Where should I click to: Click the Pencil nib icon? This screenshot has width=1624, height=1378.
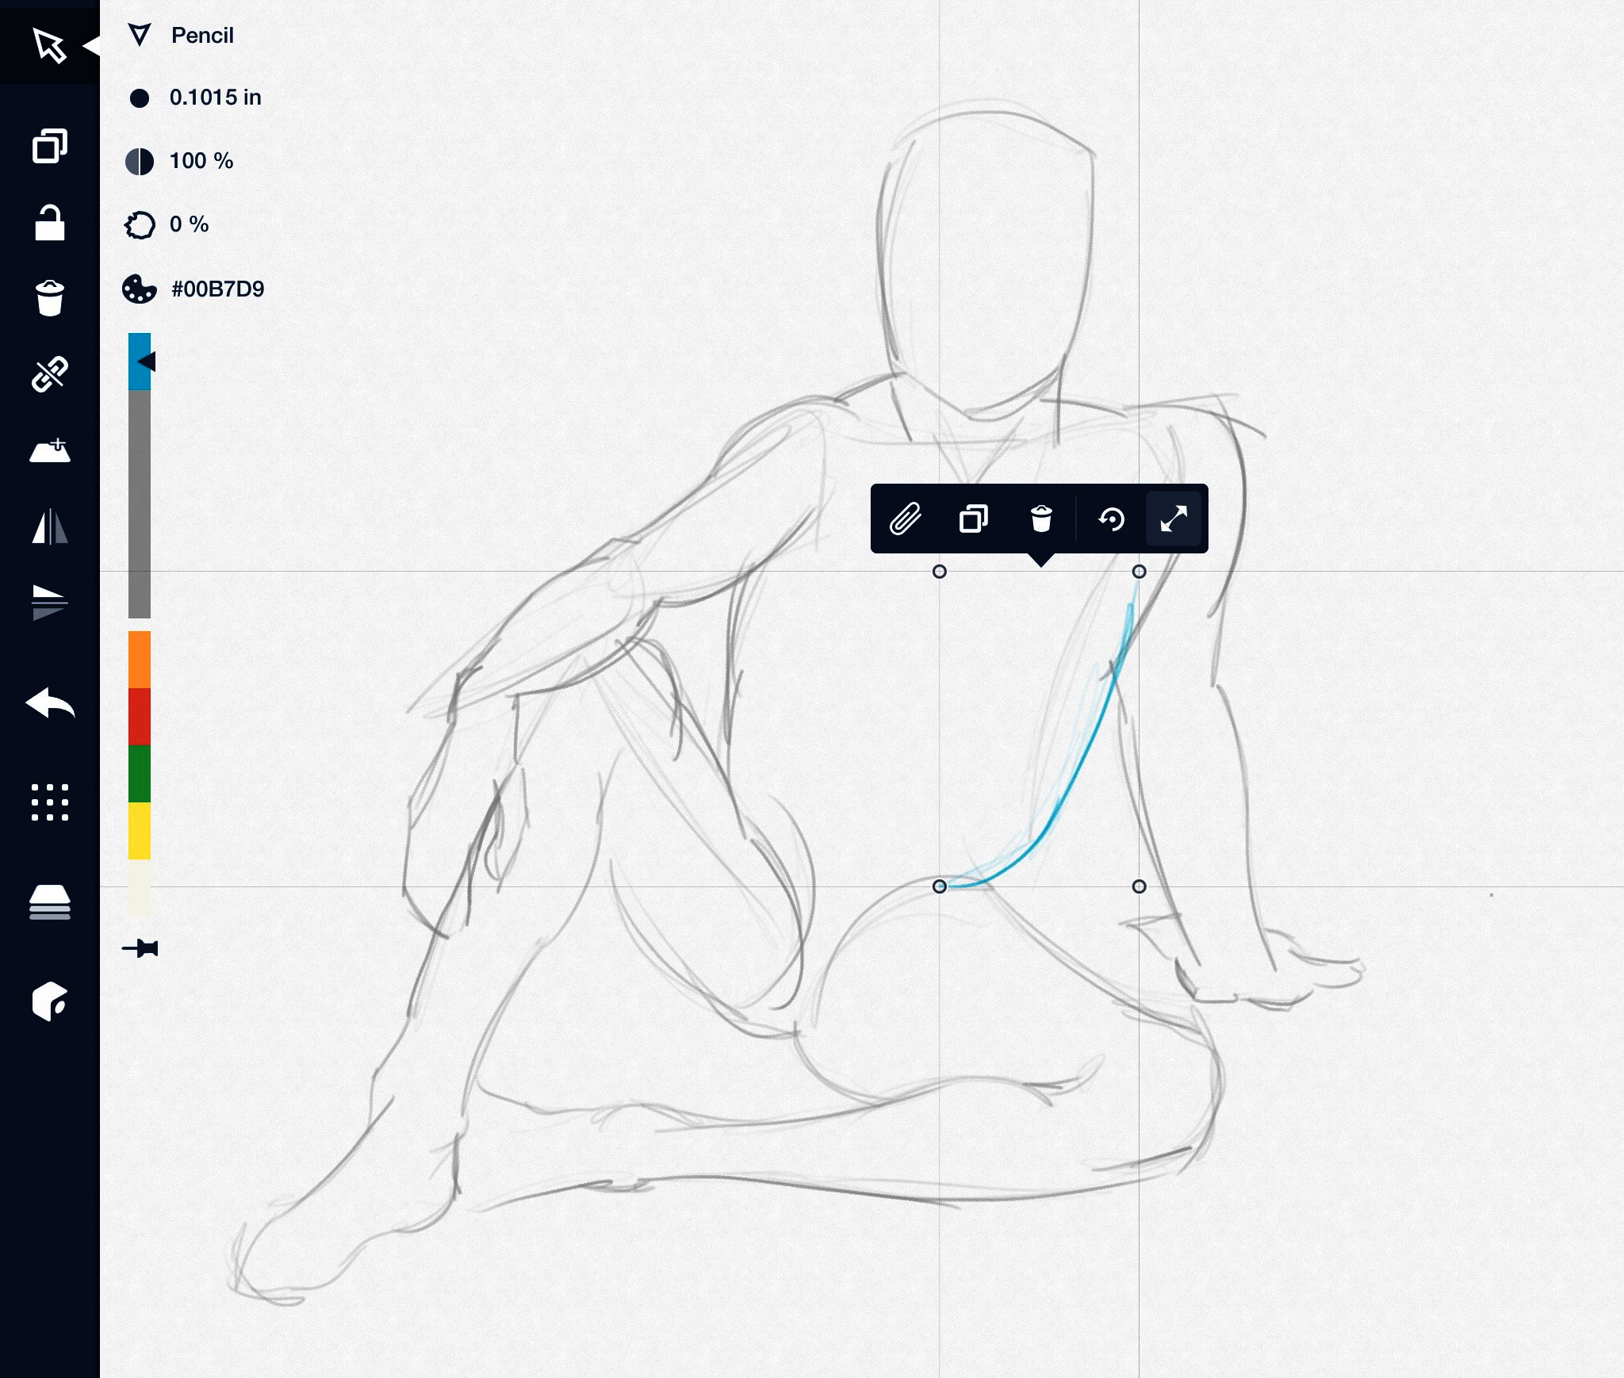140,35
